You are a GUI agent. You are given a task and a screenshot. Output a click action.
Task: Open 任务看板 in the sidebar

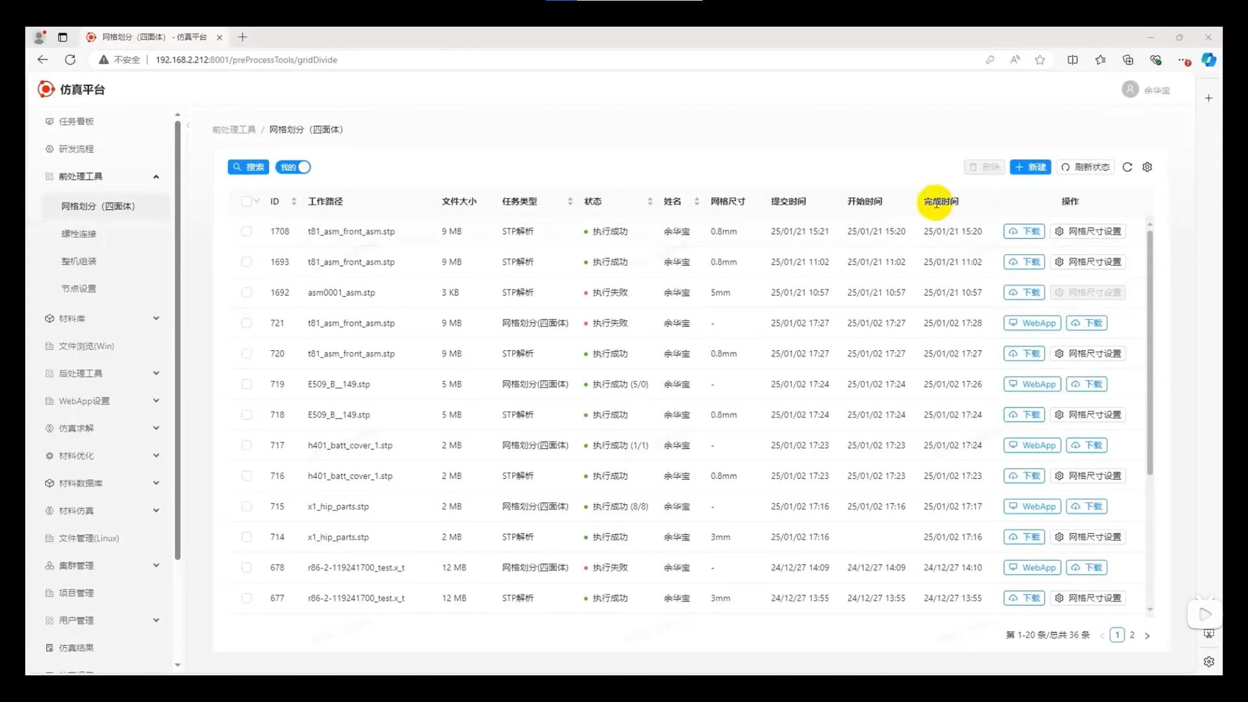pos(76,122)
